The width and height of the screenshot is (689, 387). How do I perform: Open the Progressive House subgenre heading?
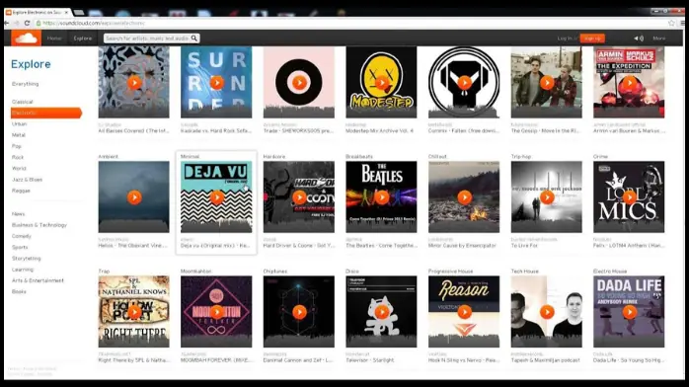[450, 271]
